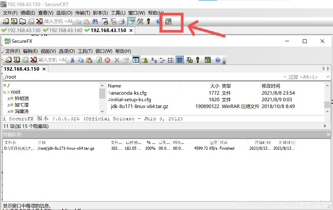Open SecureCRT Global Options tools icon
This screenshot has height=210, width=333.
coord(140,21)
